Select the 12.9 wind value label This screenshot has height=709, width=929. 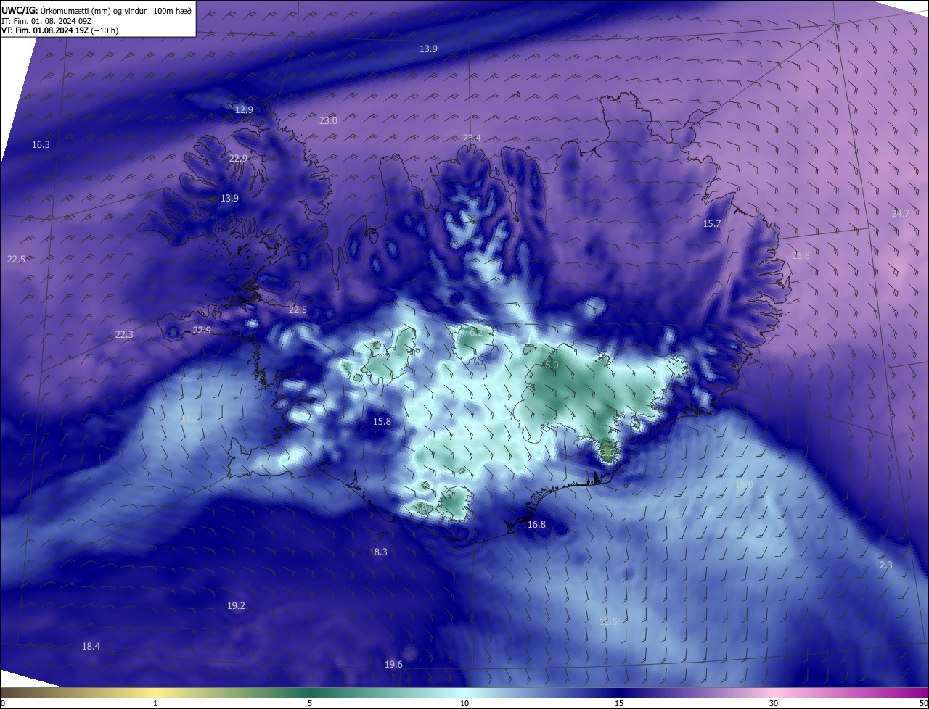click(244, 110)
